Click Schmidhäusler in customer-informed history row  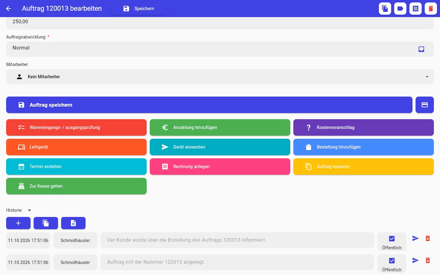pyautogui.click(x=75, y=240)
